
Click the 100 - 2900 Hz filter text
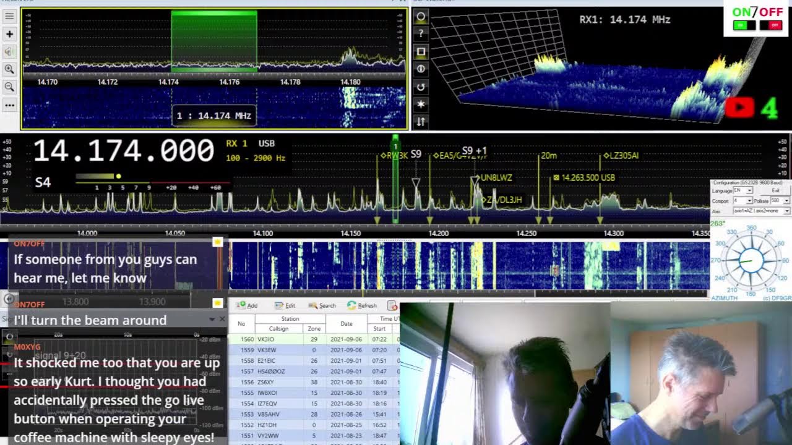point(256,158)
